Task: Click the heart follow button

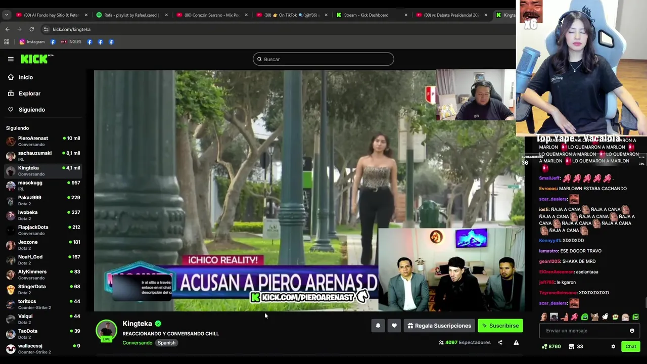Action: point(394,326)
